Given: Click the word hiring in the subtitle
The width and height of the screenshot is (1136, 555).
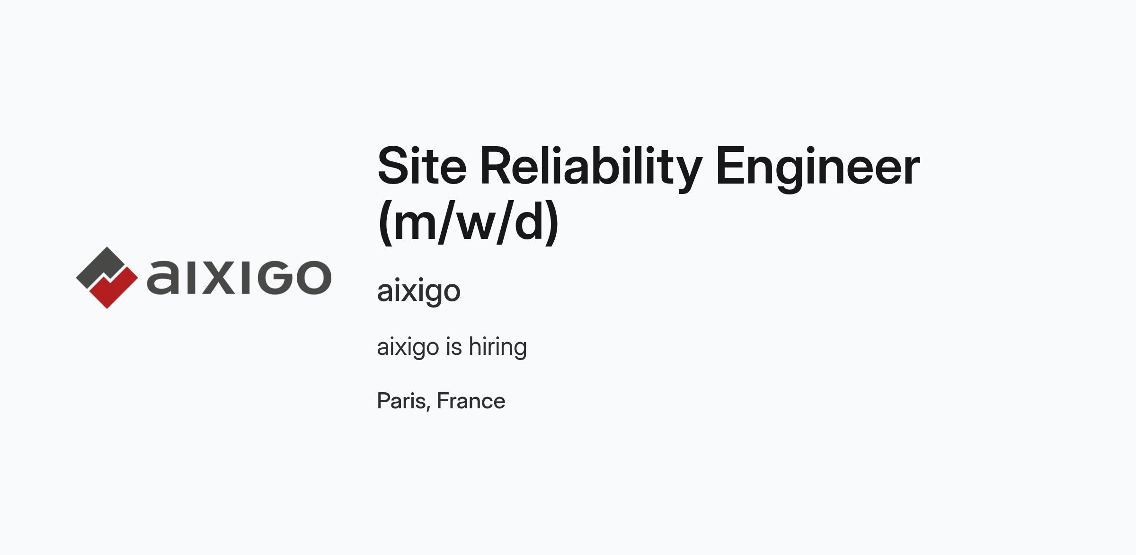Looking at the screenshot, I should pos(498,347).
